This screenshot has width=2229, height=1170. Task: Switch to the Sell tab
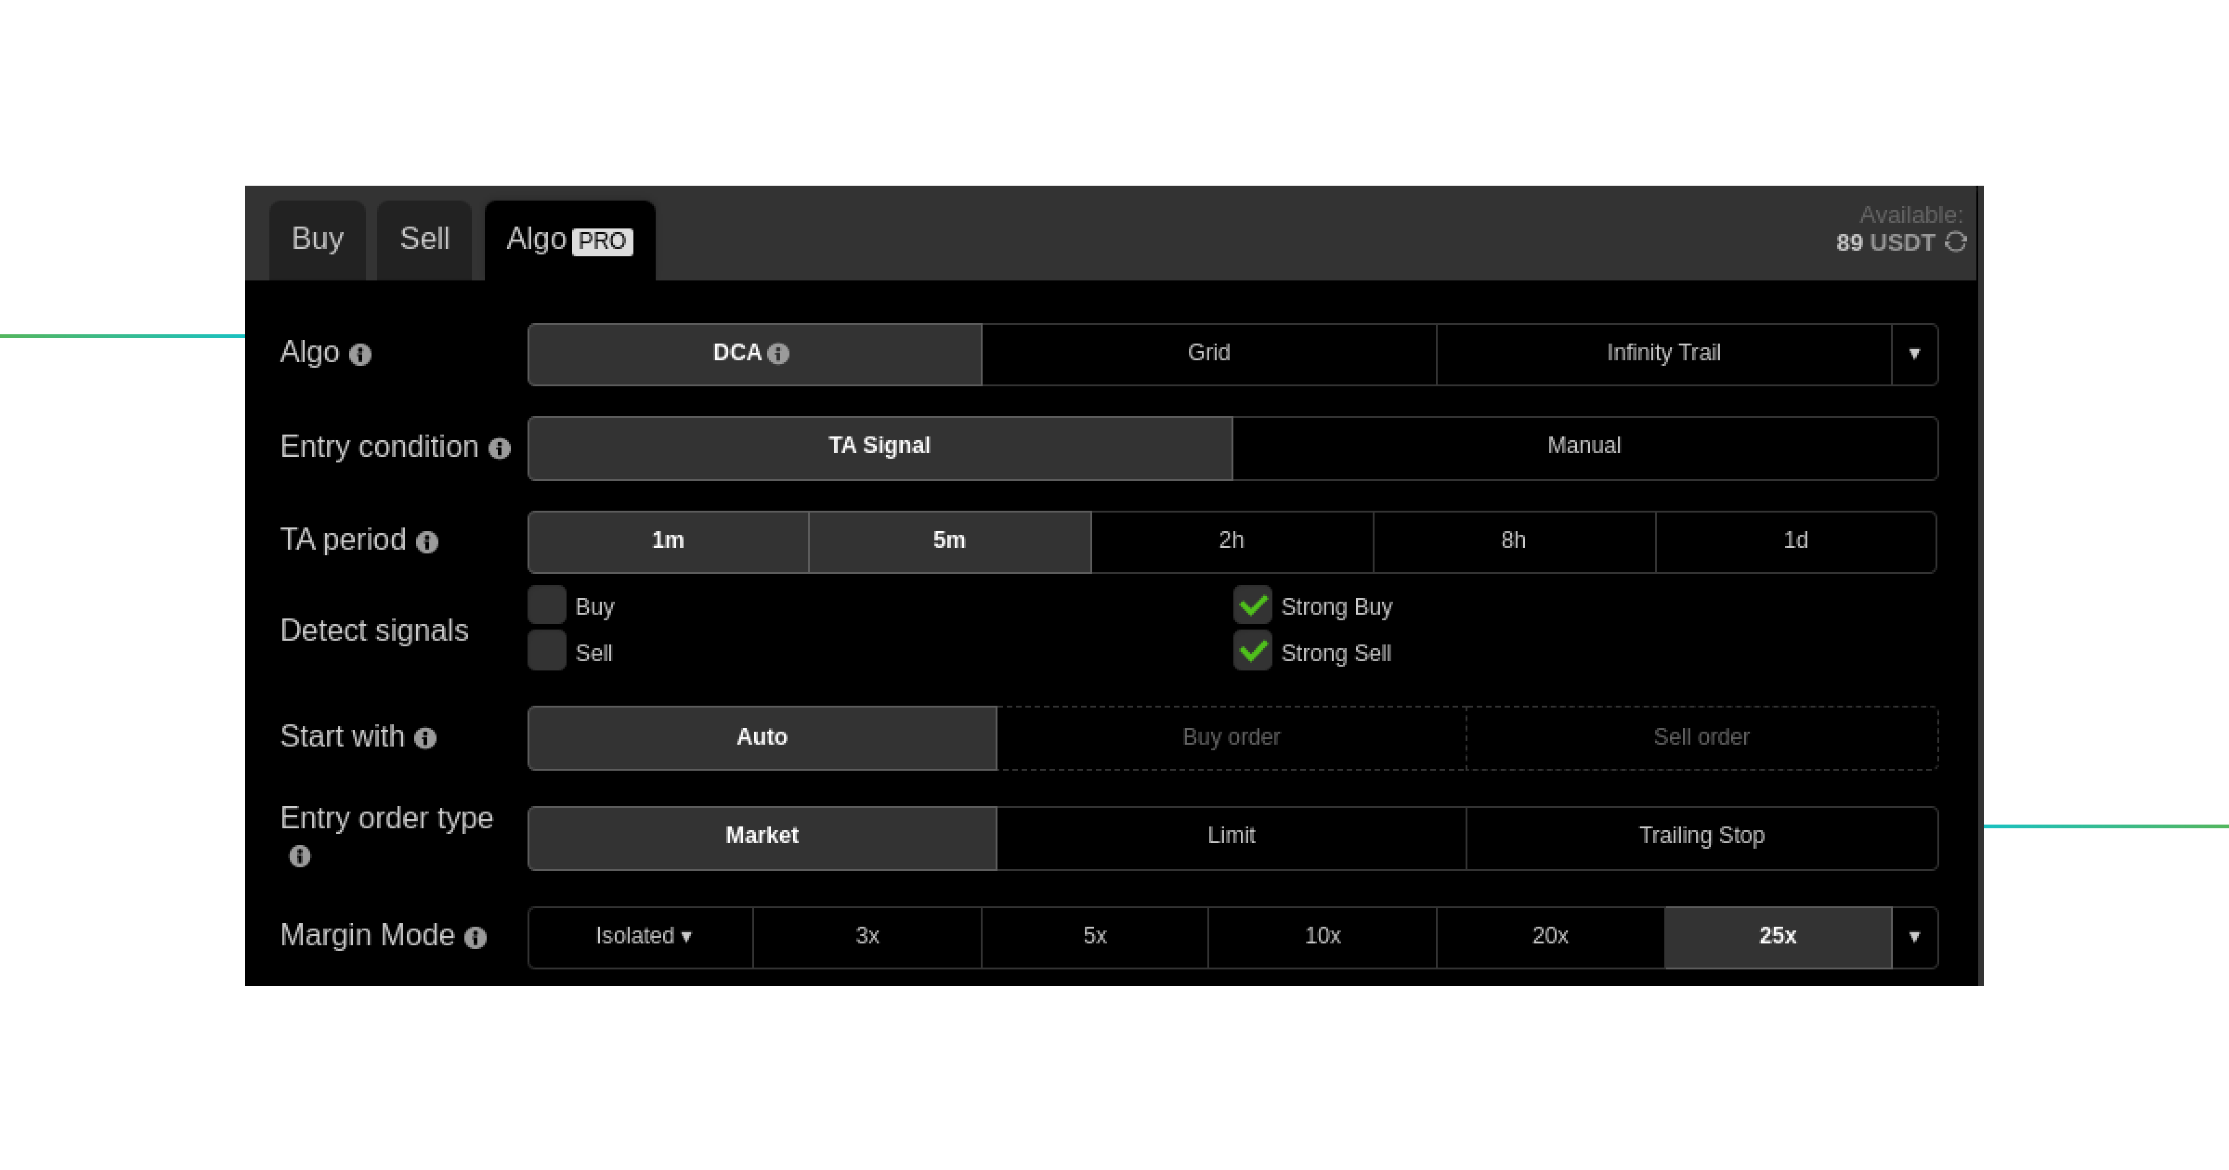(x=424, y=239)
